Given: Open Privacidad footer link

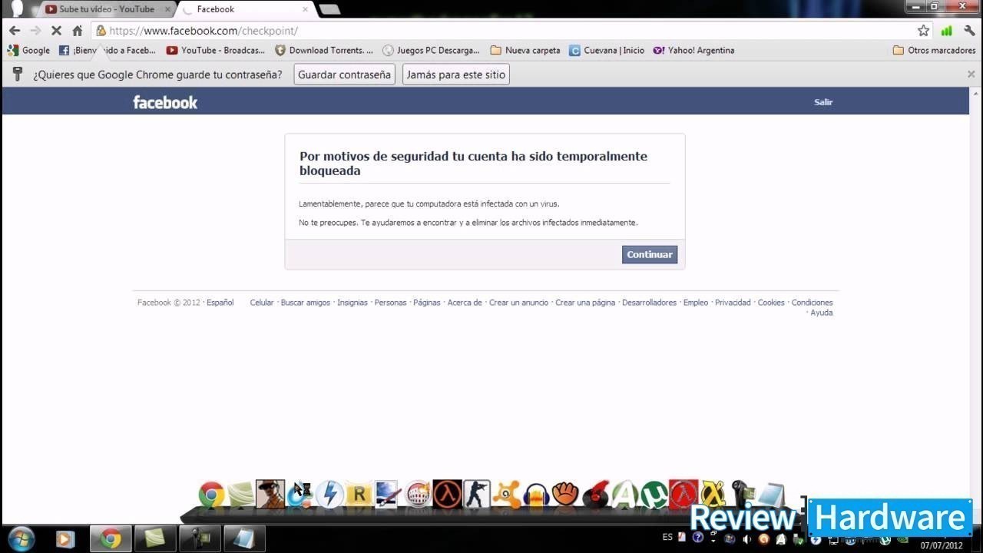Looking at the screenshot, I should pyautogui.click(x=733, y=303).
